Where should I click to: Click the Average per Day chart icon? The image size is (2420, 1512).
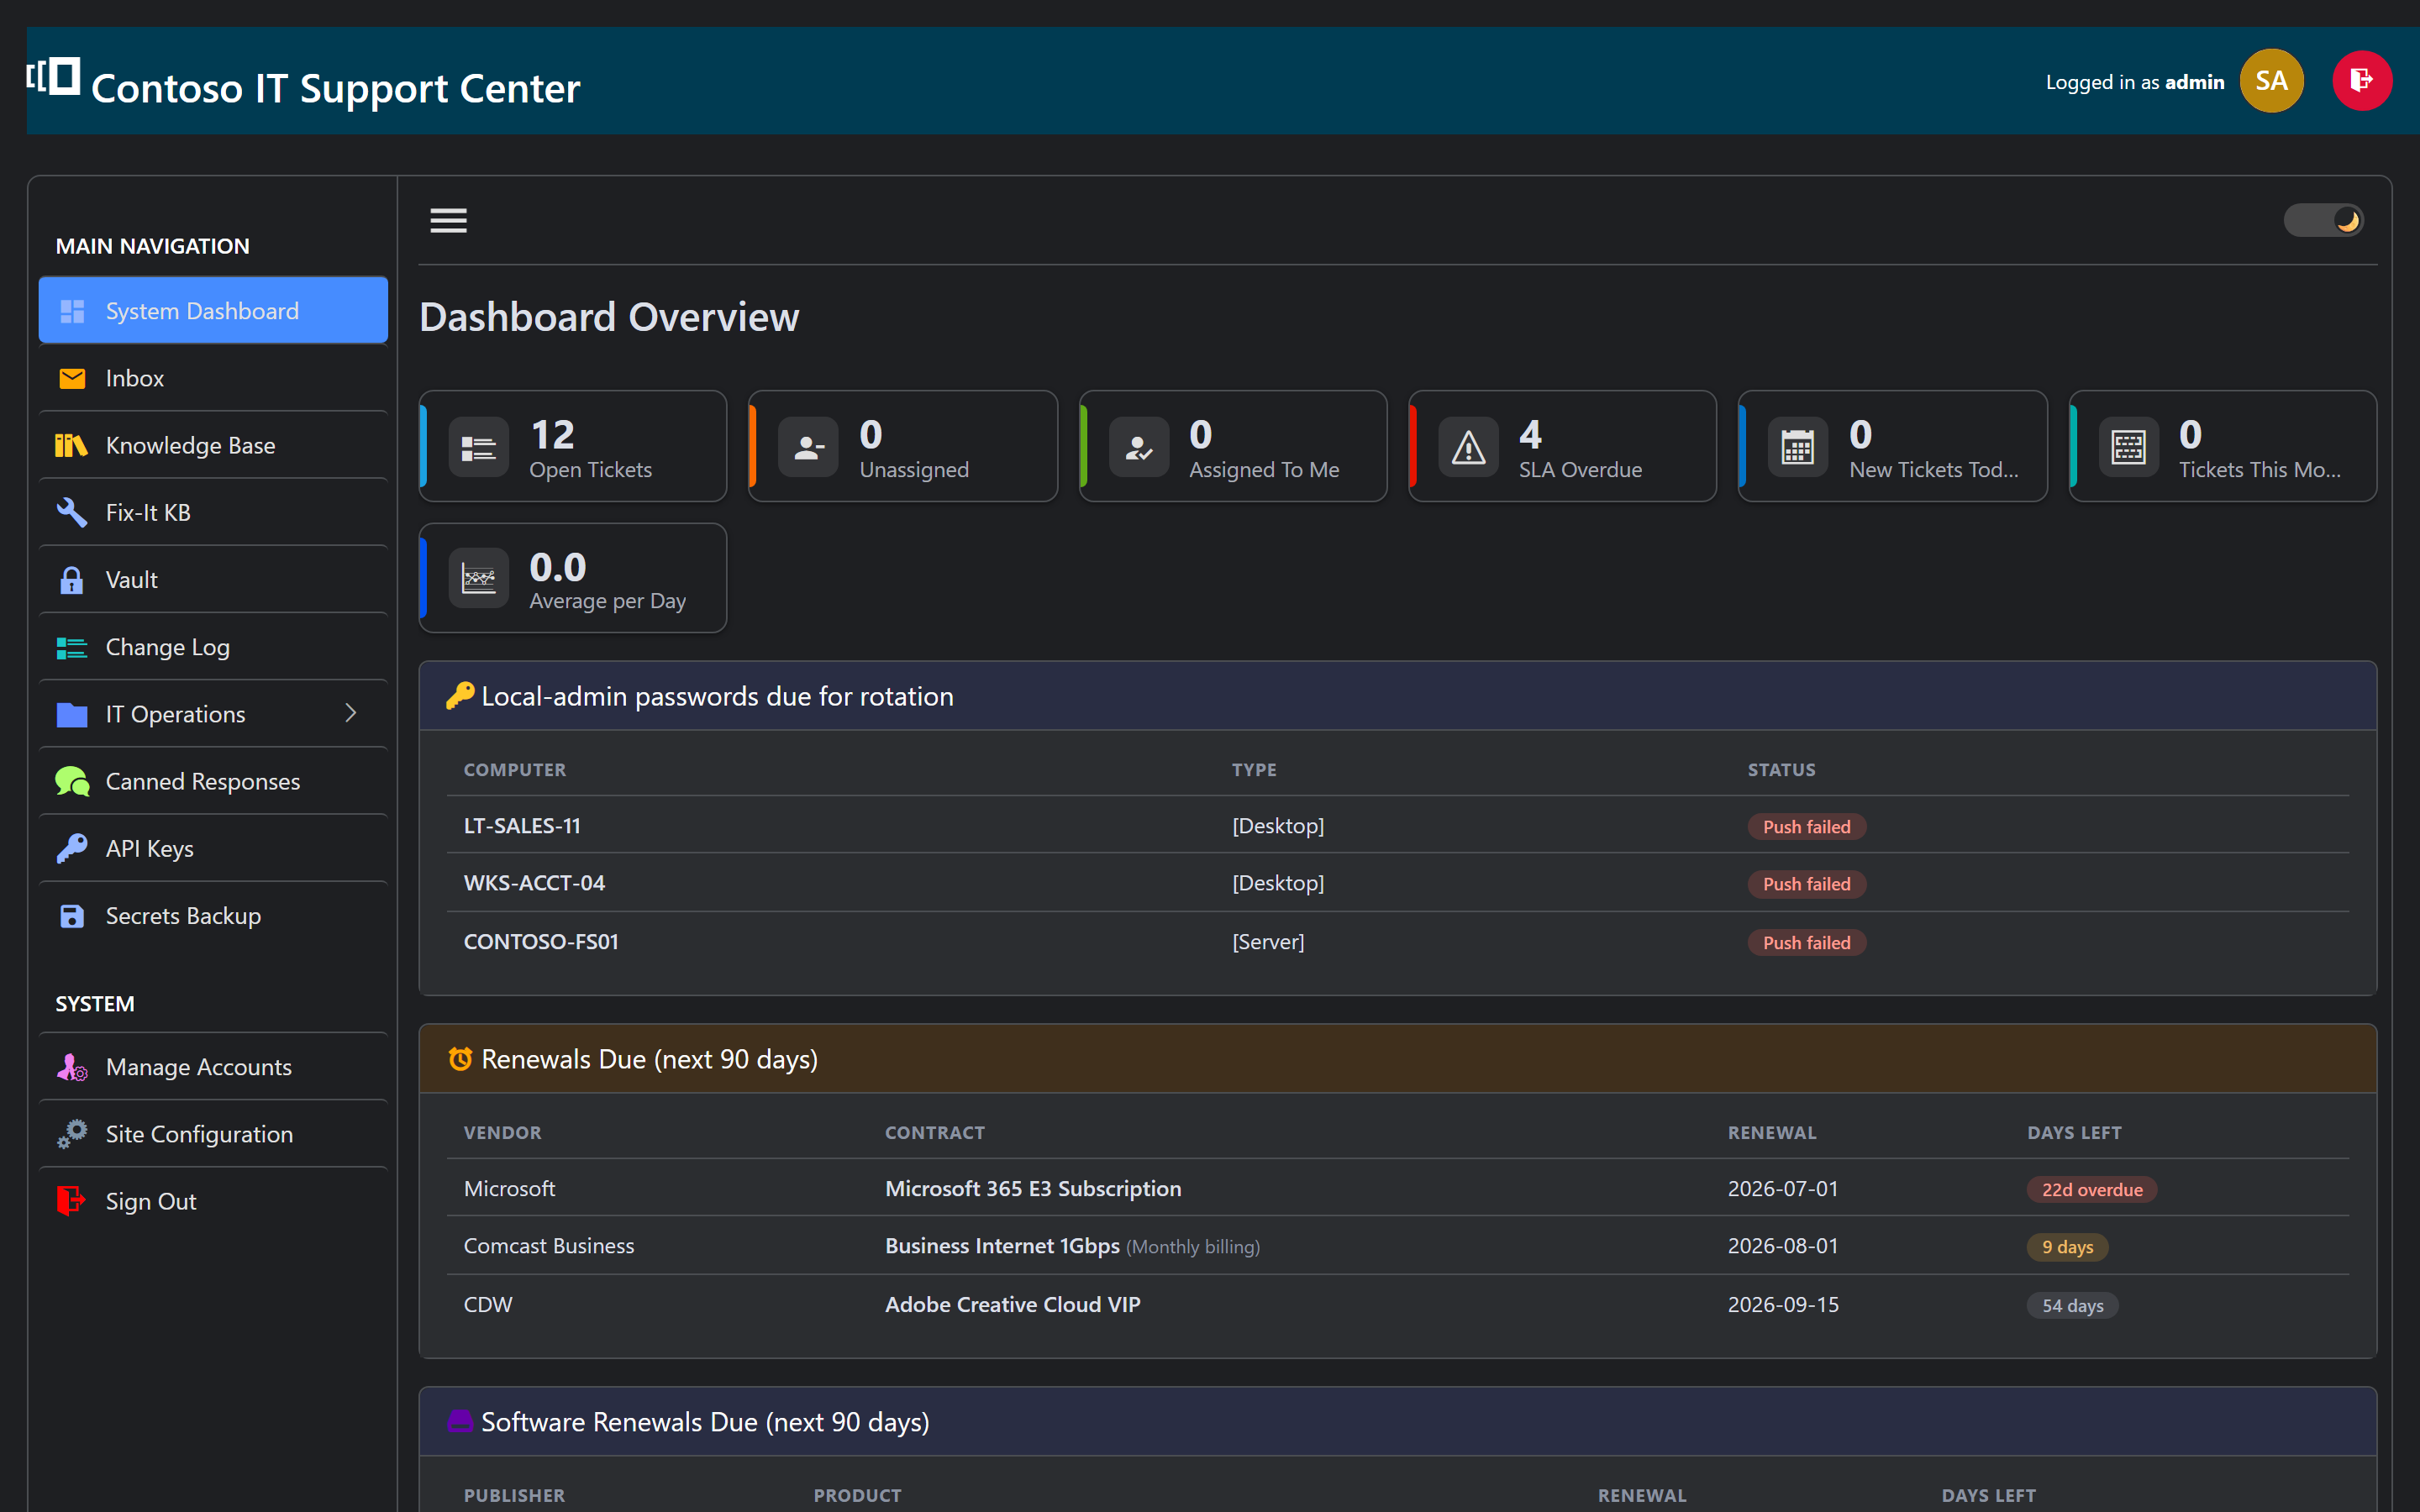pos(478,578)
